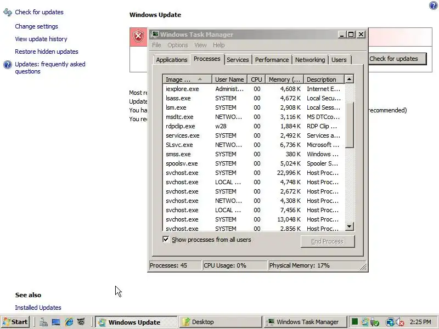Screen dimensions: 439x329
Task: Click the green CPU meter tray icon
Action: point(354,322)
